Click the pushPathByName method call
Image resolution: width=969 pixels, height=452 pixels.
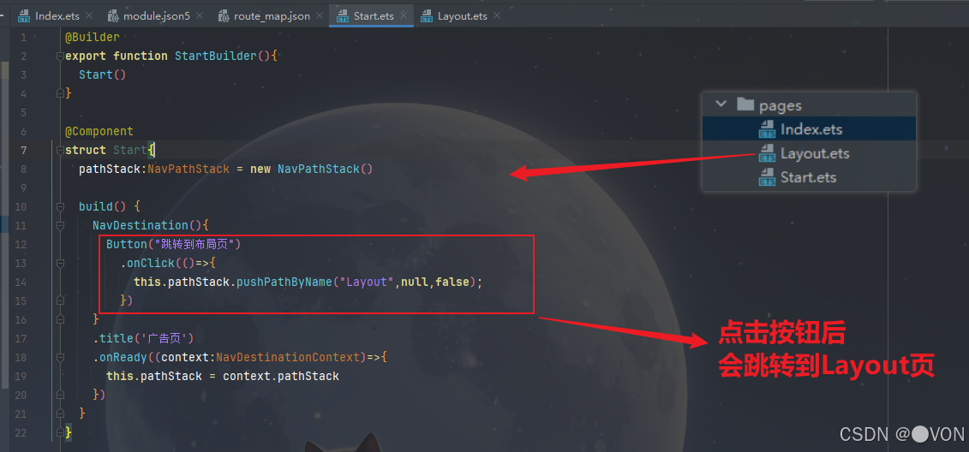point(284,282)
